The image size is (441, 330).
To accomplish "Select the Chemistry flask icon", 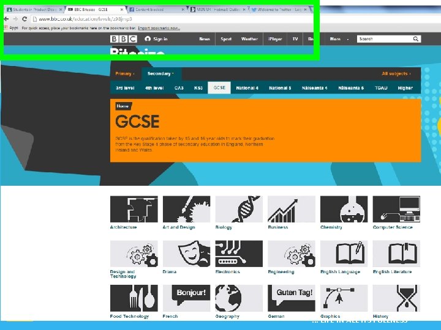I will click(344, 209).
